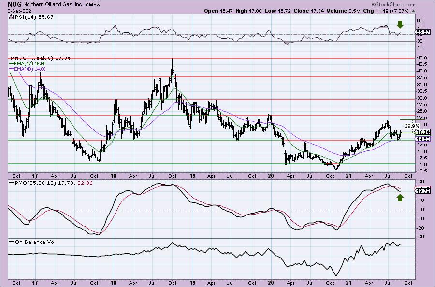The width and height of the screenshot is (435, 287).
Task: Click the EMA(17) 16.60 legend entry
Action: [29, 63]
